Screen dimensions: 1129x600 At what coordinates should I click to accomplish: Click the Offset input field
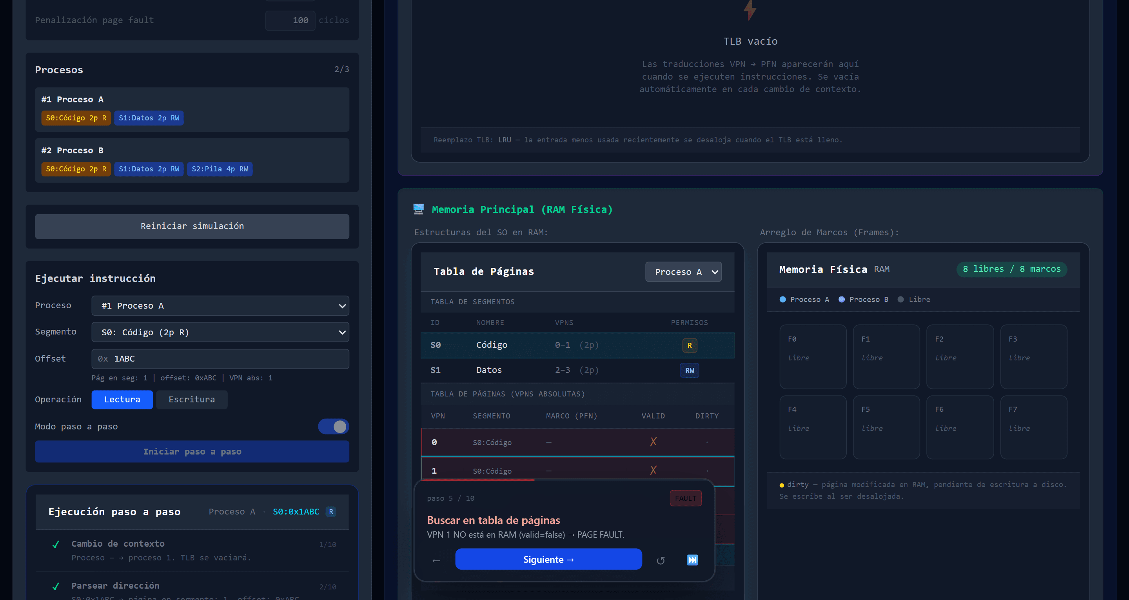(x=220, y=359)
